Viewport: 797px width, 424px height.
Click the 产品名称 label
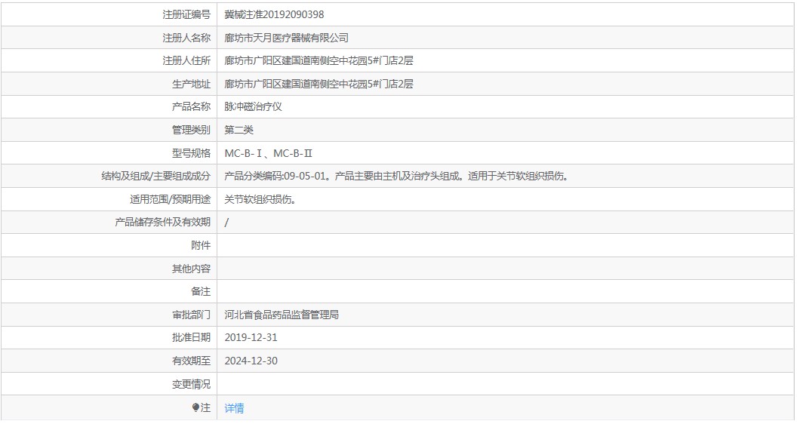coord(191,107)
